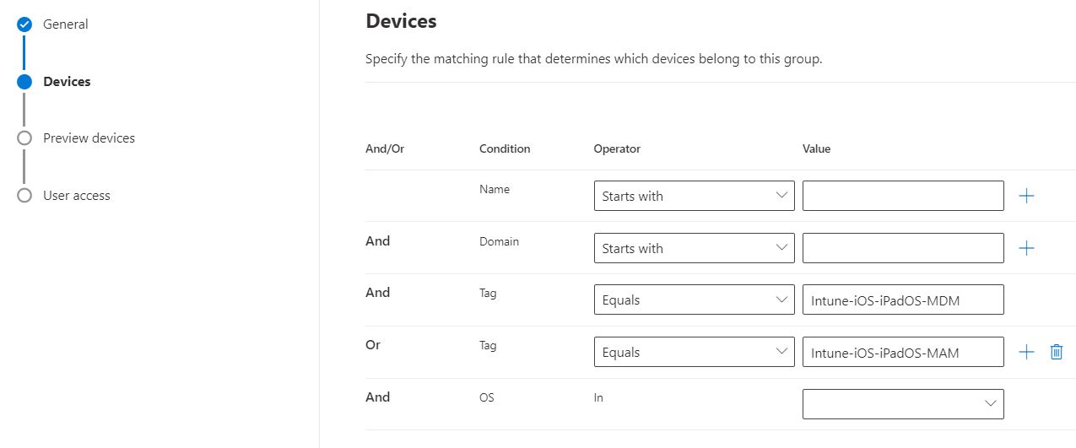Click the Preview devices step circle
Viewport: 1076px width, 448px height.
pyautogui.click(x=24, y=138)
